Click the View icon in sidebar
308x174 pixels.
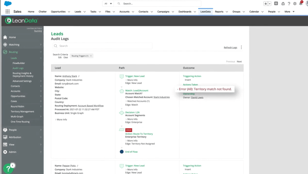tap(5, 145)
